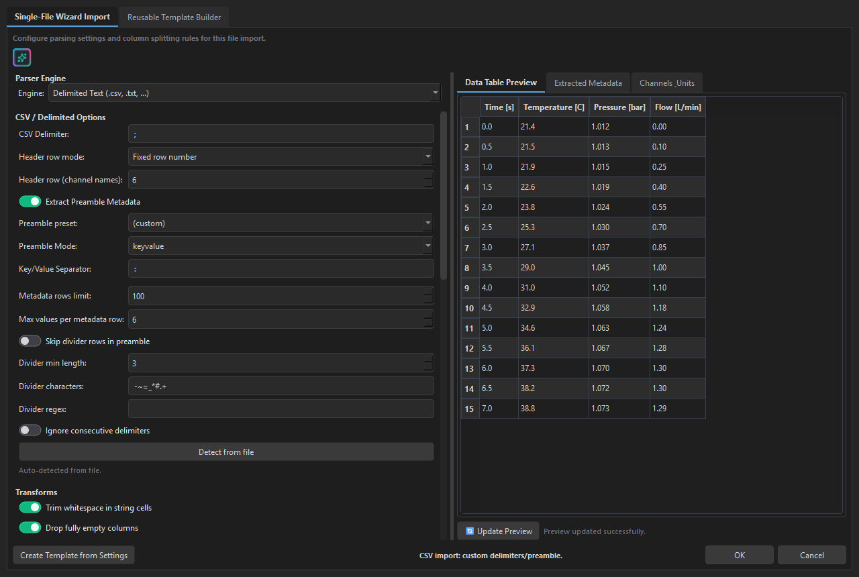859x577 pixels.
Task: Click the settings panel vertical scrollbar
Action: coord(443,195)
